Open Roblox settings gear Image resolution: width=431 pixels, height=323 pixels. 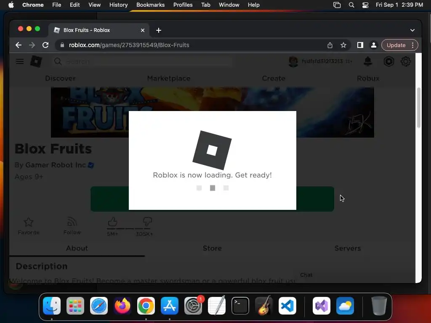point(405,61)
